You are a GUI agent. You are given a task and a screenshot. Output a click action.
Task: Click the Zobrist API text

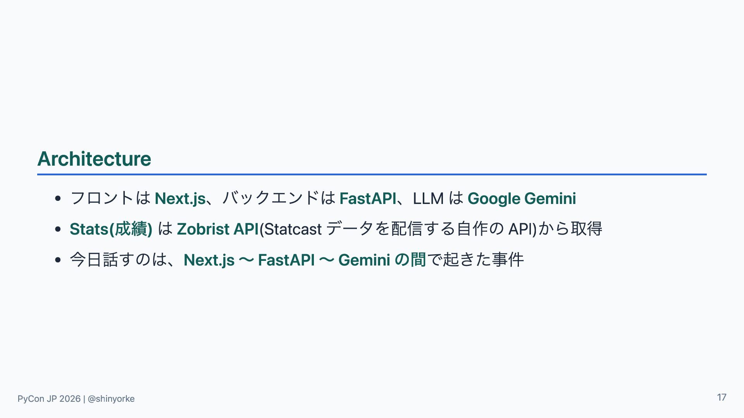coord(218,229)
